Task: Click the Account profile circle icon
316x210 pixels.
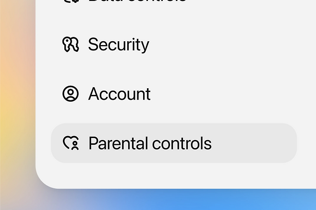Action: tap(70, 94)
